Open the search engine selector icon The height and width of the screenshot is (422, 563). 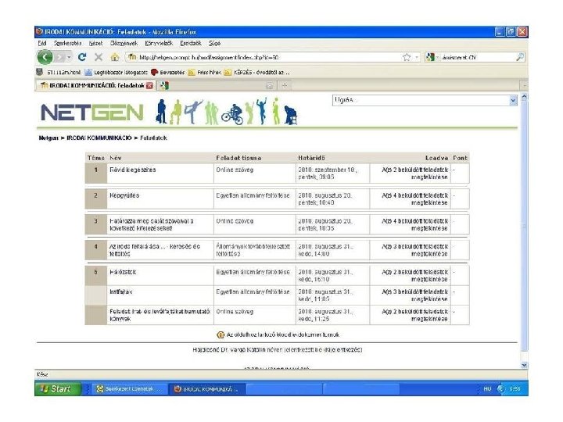click(430, 57)
